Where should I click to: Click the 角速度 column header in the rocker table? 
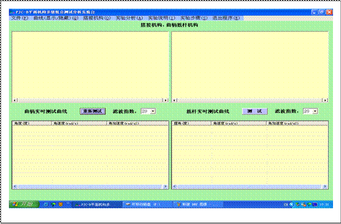[x=239, y=123]
